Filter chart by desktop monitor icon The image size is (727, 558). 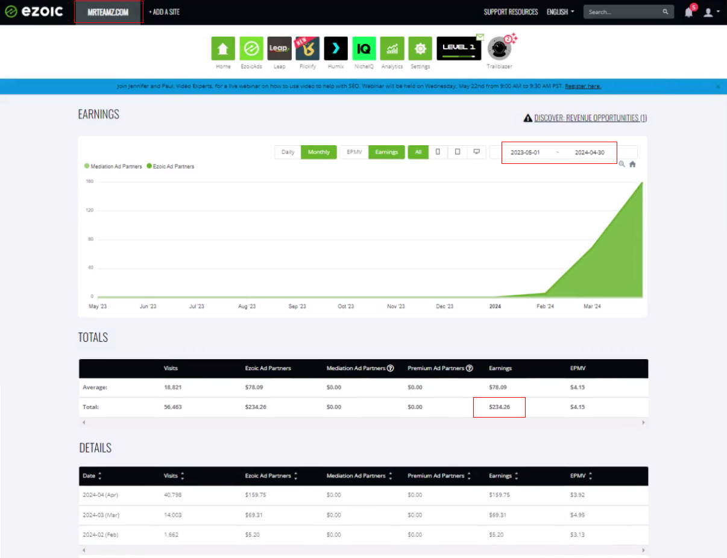point(476,152)
